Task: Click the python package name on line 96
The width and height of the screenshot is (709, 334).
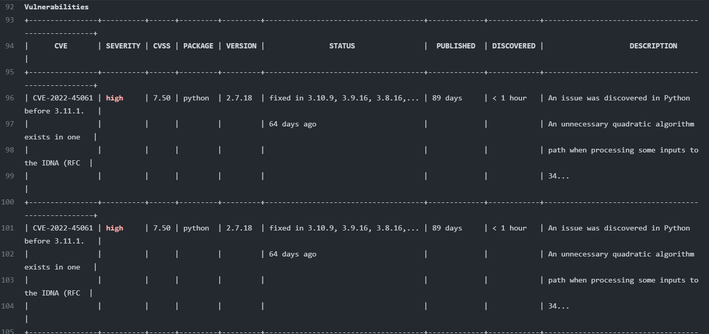Action: (x=196, y=98)
